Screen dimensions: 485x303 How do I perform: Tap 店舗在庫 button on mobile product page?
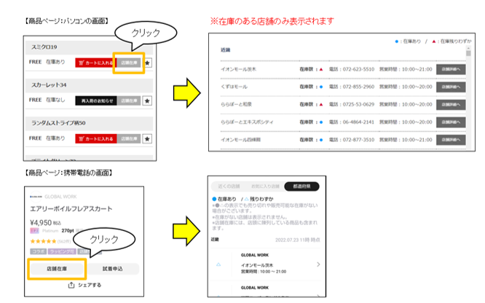(57, 268)
